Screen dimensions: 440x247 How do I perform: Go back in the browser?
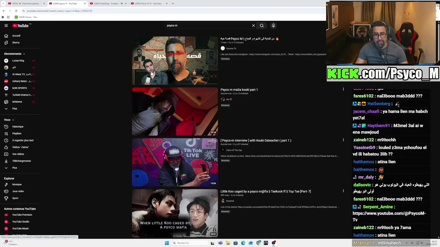point(4,11)
